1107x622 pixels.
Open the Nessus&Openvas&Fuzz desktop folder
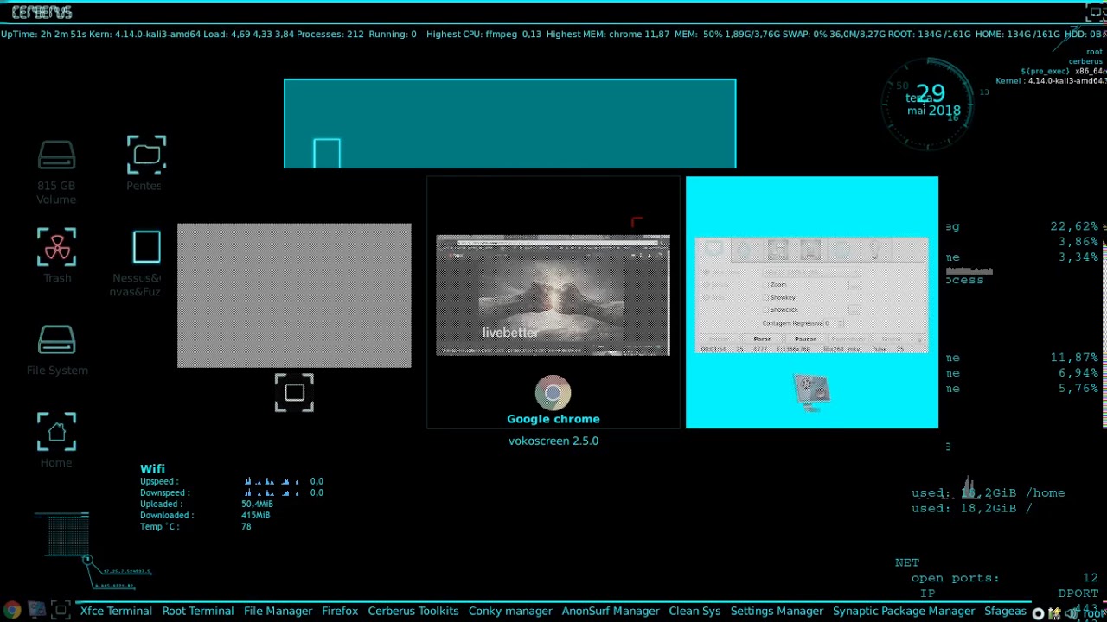[x=146, y=248]
